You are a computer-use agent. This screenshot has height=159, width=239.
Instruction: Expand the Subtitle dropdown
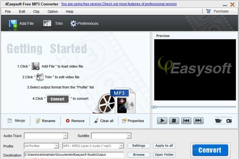(129, 136)
